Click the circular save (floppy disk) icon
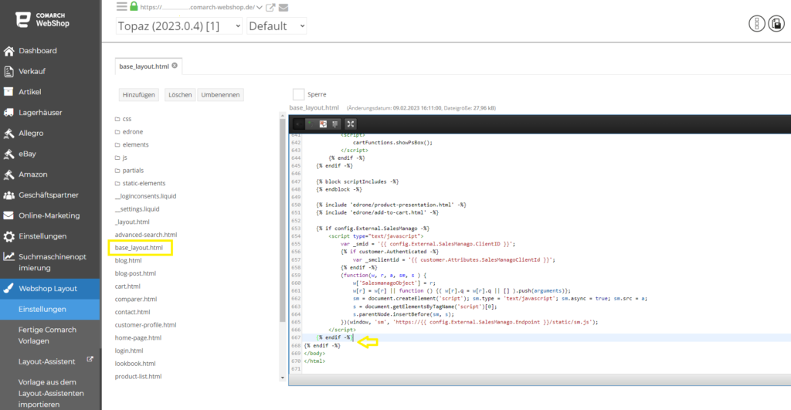791x410 pixels. [776, 23]
